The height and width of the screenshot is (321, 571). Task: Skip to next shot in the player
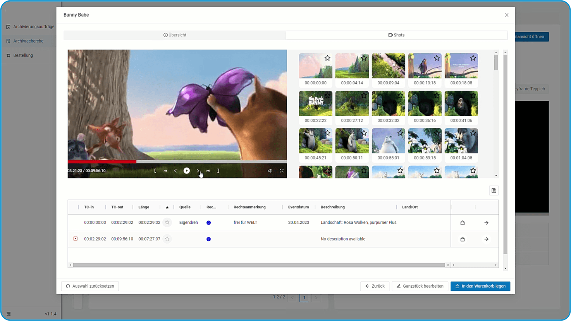pos(208,171)
